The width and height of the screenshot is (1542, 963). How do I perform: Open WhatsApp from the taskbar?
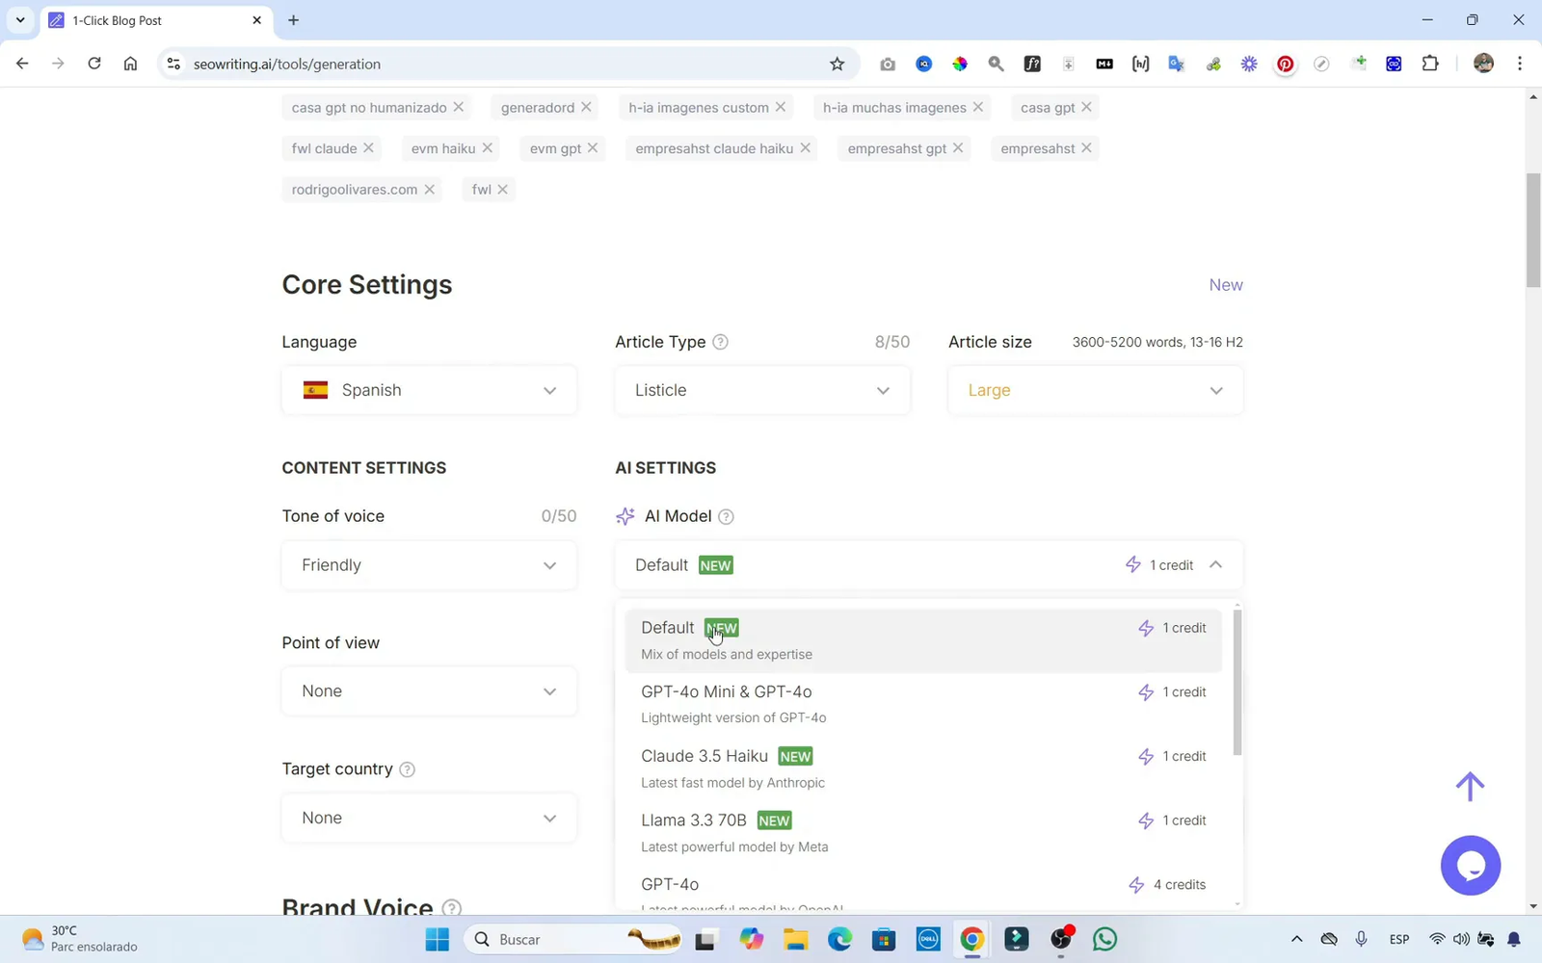pos(1104,939)
